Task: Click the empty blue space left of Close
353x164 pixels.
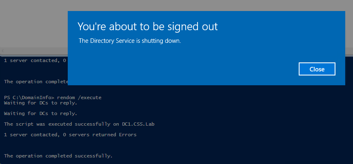Action: pyautogui.click(x=184, y=69)
